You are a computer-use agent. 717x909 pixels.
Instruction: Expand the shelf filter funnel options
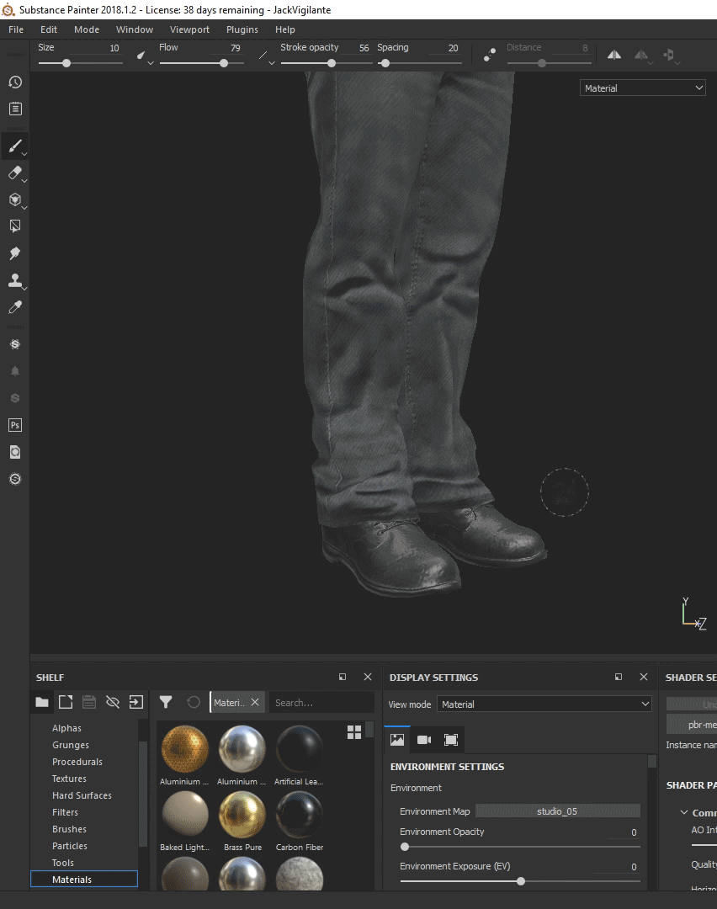tap(166, 702)
